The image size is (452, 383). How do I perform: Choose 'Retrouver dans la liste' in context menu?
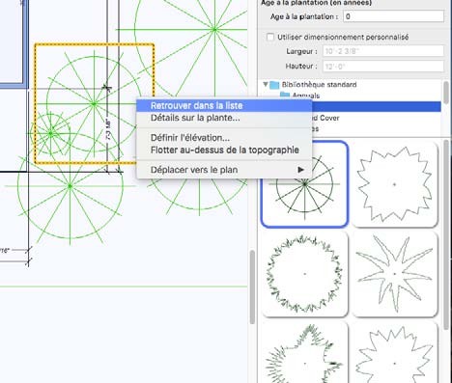point(224,105)
